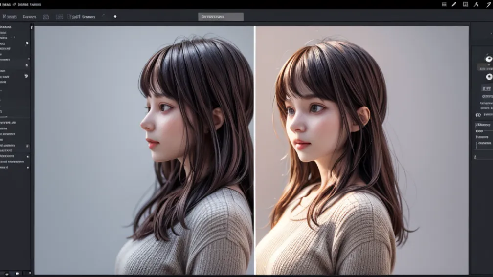This screenshot has width=493, height=277.
Task: Click the first label at the toolbar's left end
Action: (10, 16)
